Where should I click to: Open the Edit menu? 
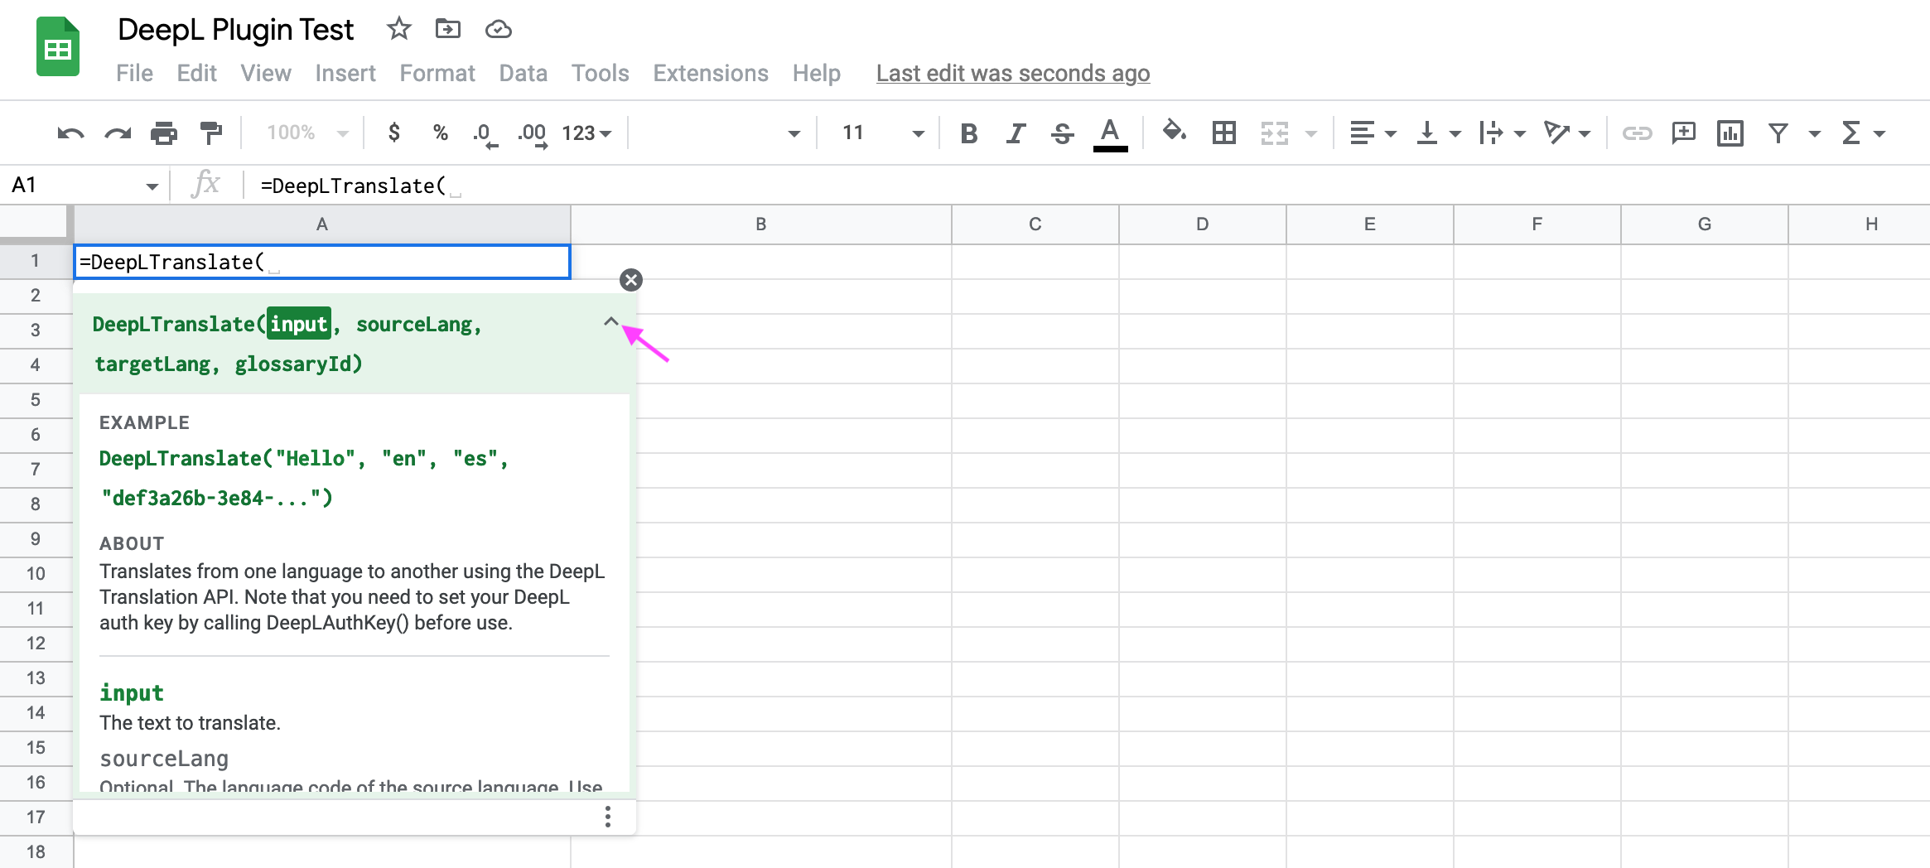tap(196, 73)
